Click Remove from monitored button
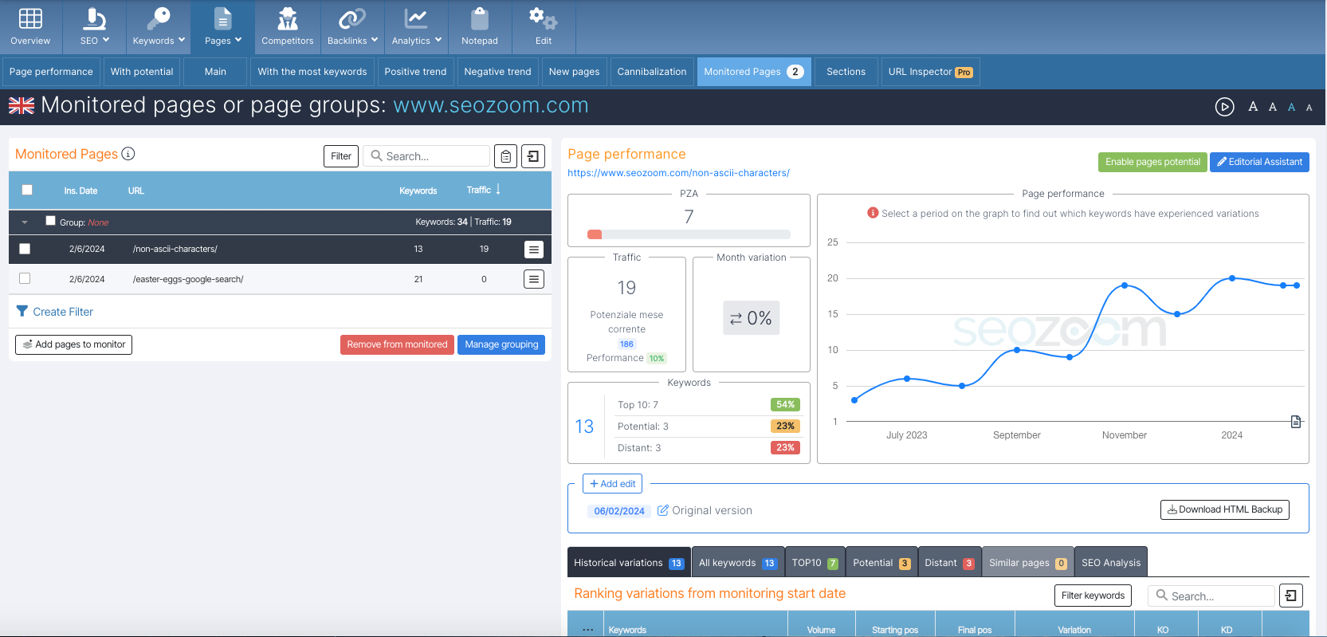 coord(397,344)
